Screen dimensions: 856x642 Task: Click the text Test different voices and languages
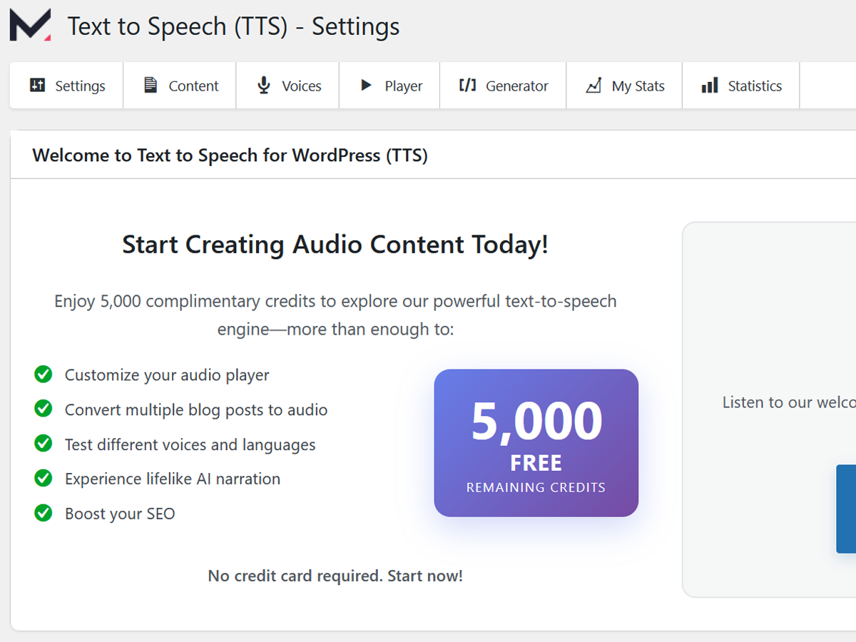point(190,444)
